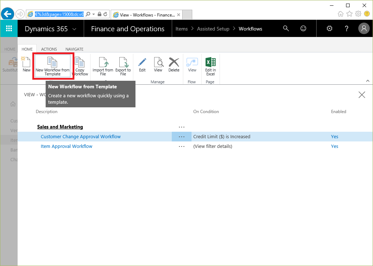Select the View - Workflows browser tab
Screen dimensions: 373x266
pyautogui.click(x=146, y=15)
